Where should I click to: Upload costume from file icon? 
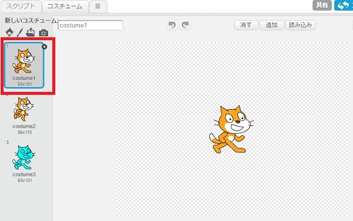[x=31, y=32]
